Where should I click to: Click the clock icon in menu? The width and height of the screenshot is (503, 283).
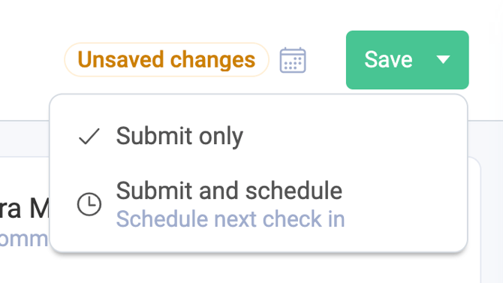89,204
